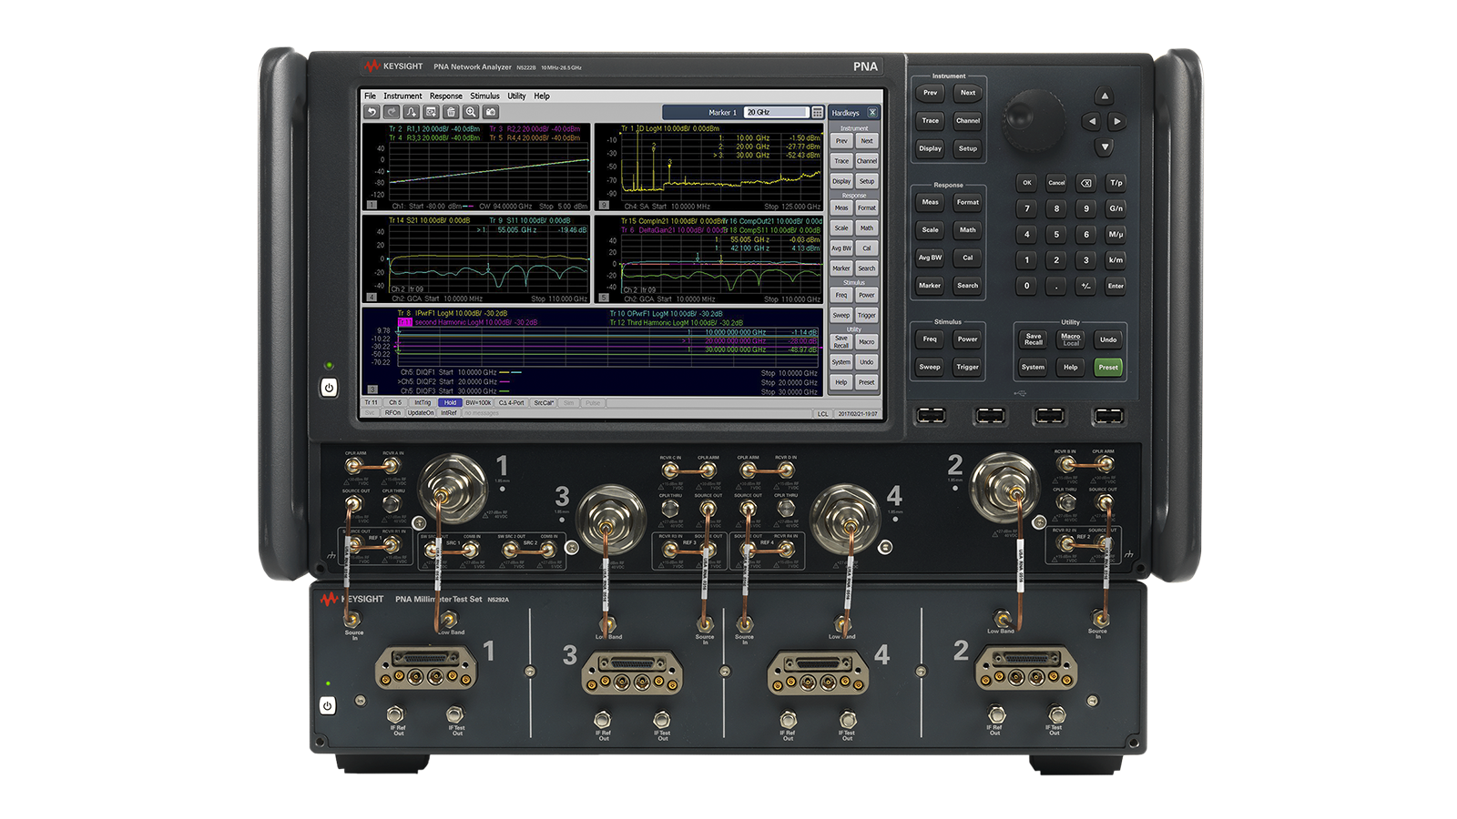Push the green Preset key on the front panel
Image resolution: width=1457 pixels, height=819 pixels.
tap(1108, 368)
